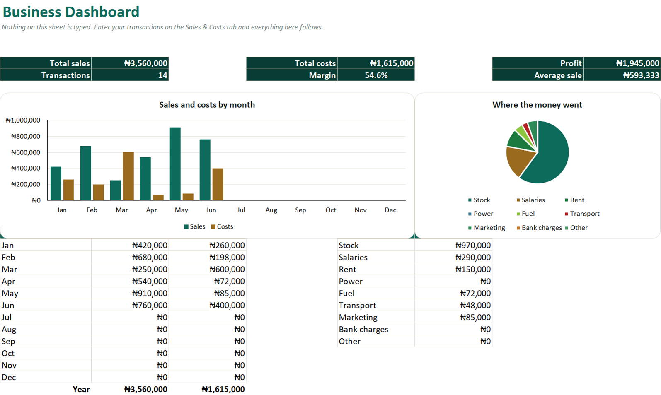The image size is (661, 395).
Task: Select the Apr sales cell ₦540,000
Action: 130,281
